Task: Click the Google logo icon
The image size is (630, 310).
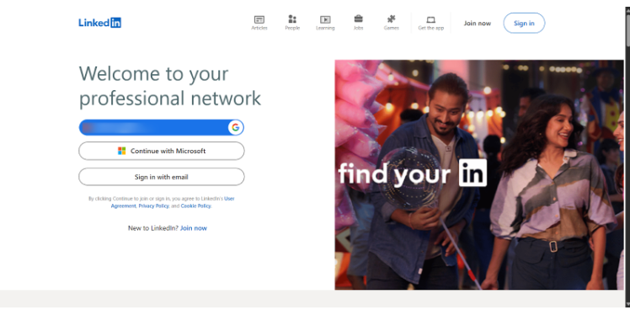Action: coord(236,127)
